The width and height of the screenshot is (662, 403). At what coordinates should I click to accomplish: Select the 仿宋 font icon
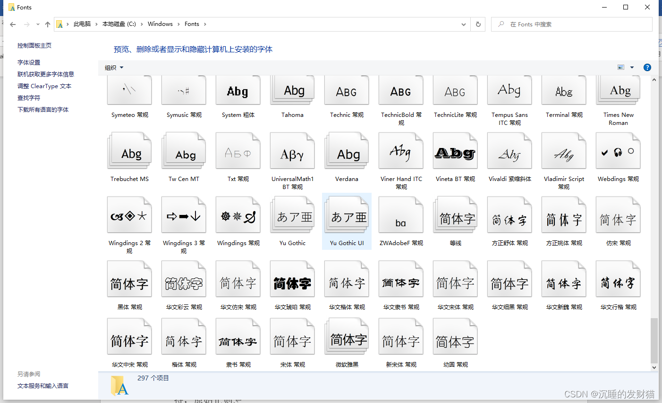(x=618, y=215)
